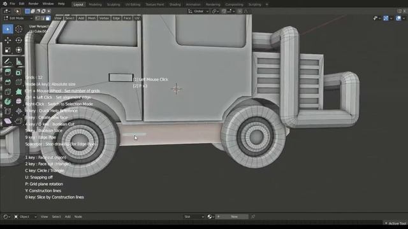Switch to the Sculpting workspace tab
Screen dimensions: 408x229
[113, 4]
